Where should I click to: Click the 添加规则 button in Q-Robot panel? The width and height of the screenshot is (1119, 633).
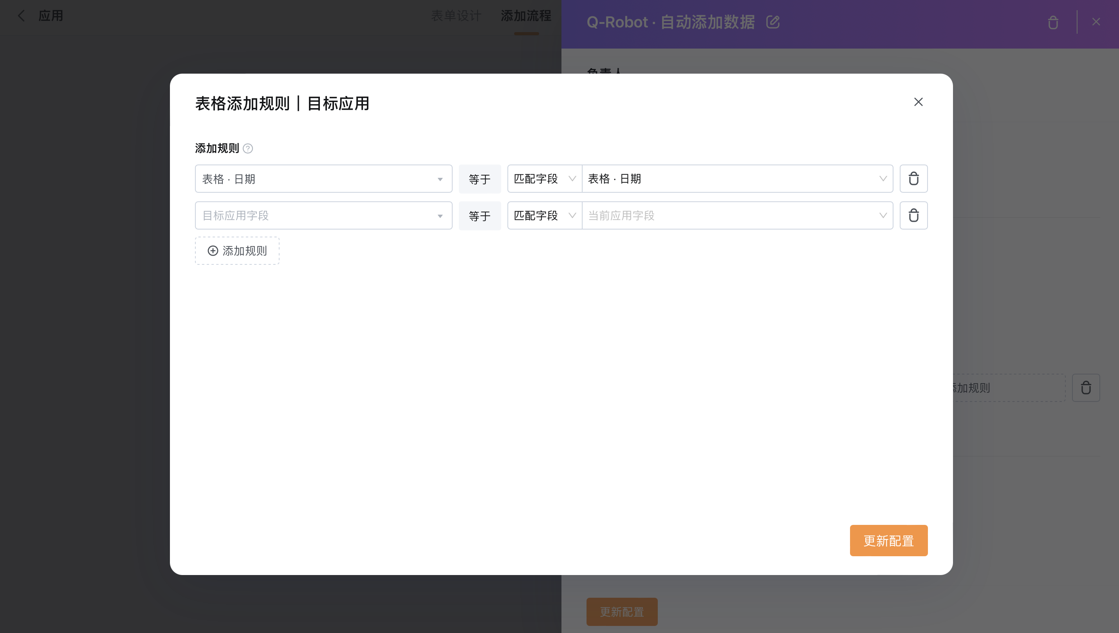coord(1008,388)
